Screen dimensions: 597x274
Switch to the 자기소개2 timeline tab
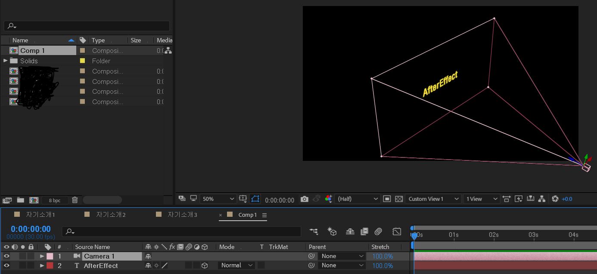(x=111, y=215)
